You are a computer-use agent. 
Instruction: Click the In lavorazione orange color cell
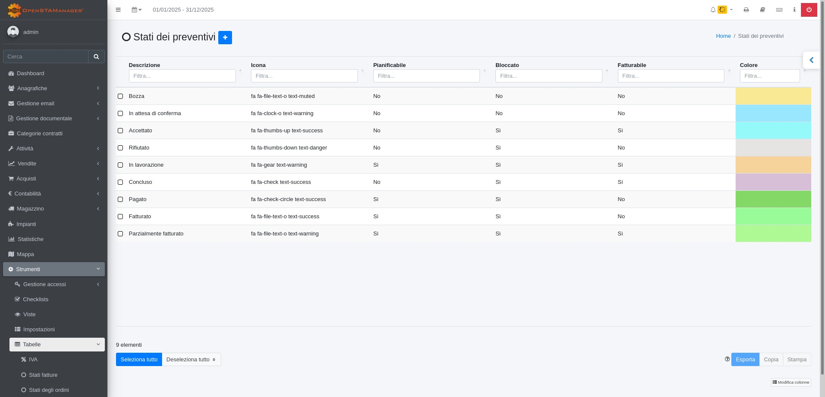pos(773,165)
